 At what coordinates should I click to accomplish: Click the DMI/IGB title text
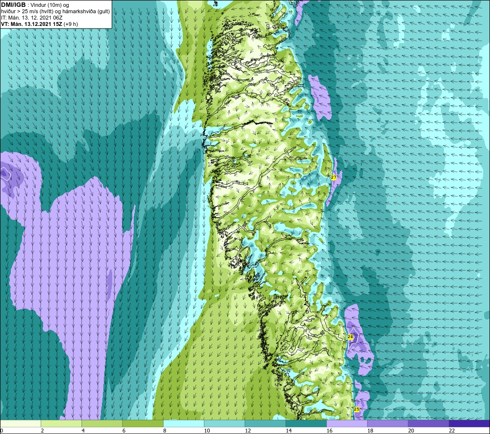13,5
